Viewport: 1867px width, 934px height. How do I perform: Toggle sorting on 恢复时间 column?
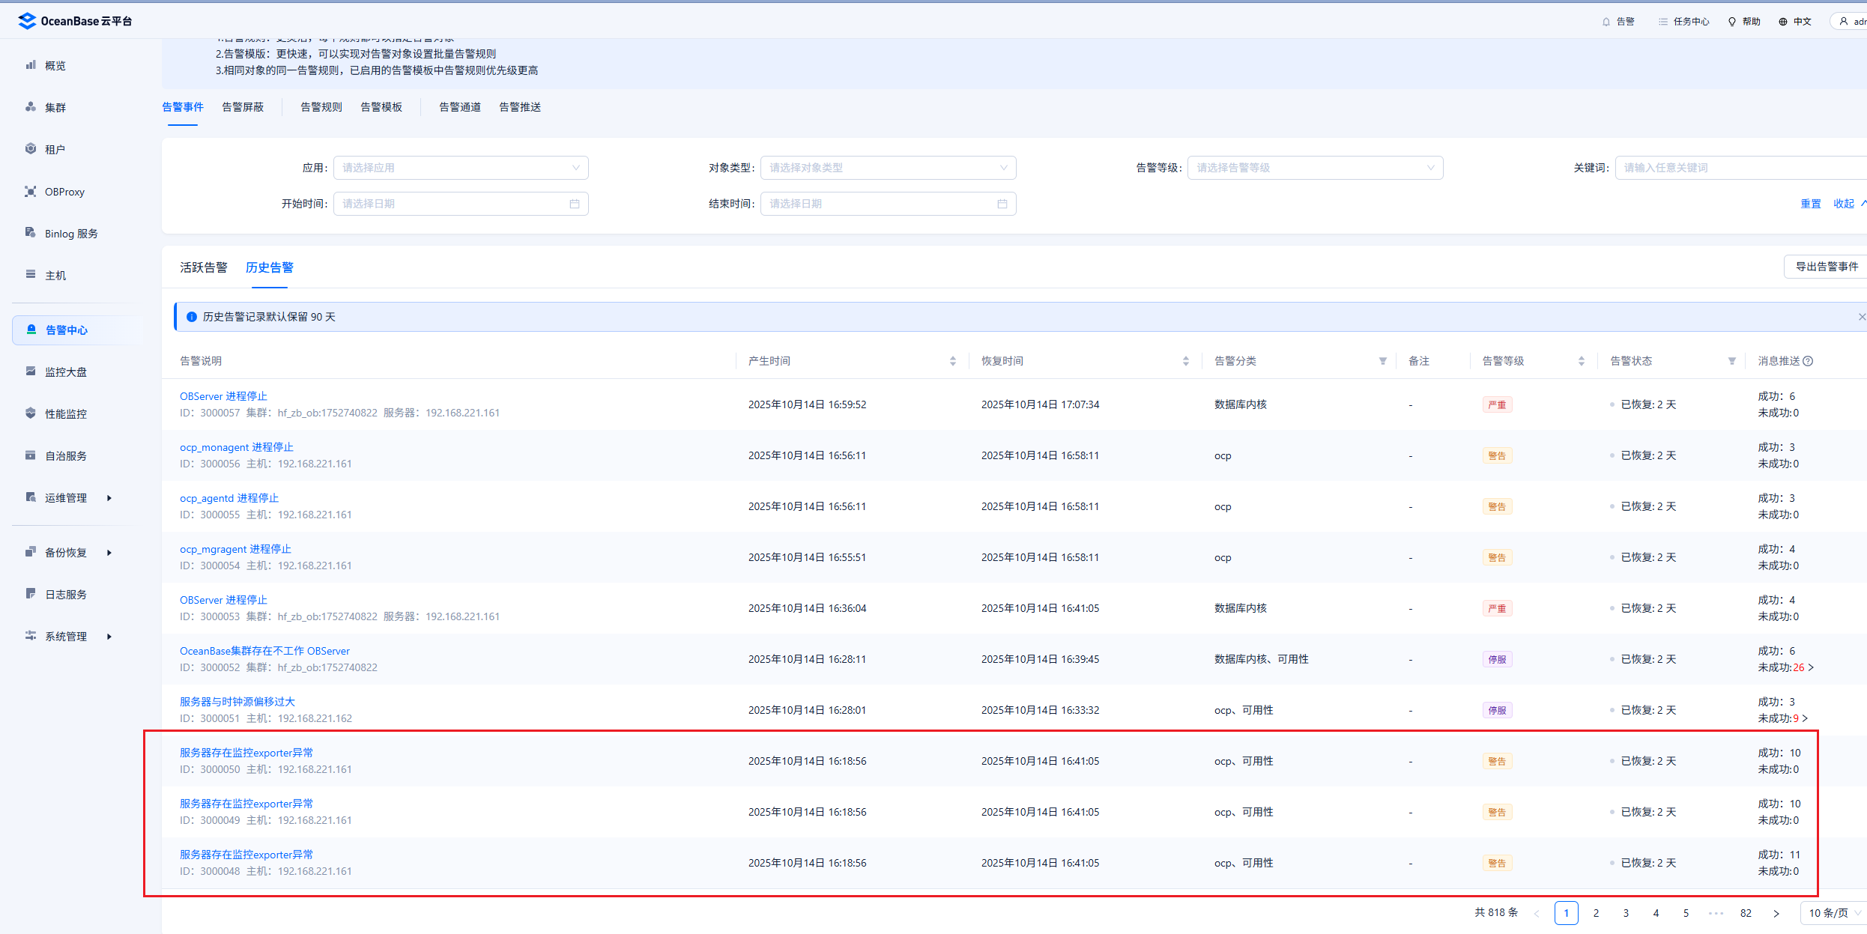pyautogui.click(x=1185, y=361)
